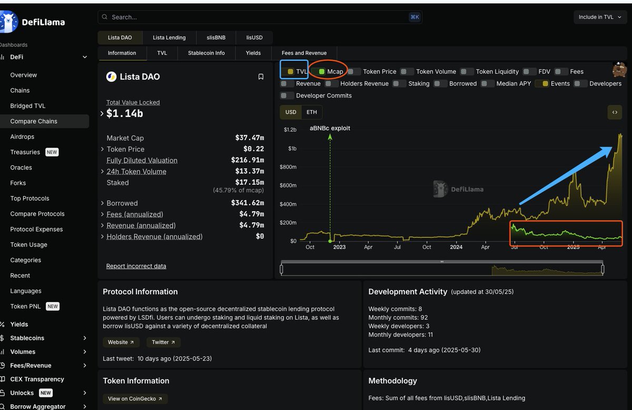Image resolution: width=632 pixels, height=410 pixels.
Task: Open CEX Transparency in the sidebar
Action: point(37,379)
